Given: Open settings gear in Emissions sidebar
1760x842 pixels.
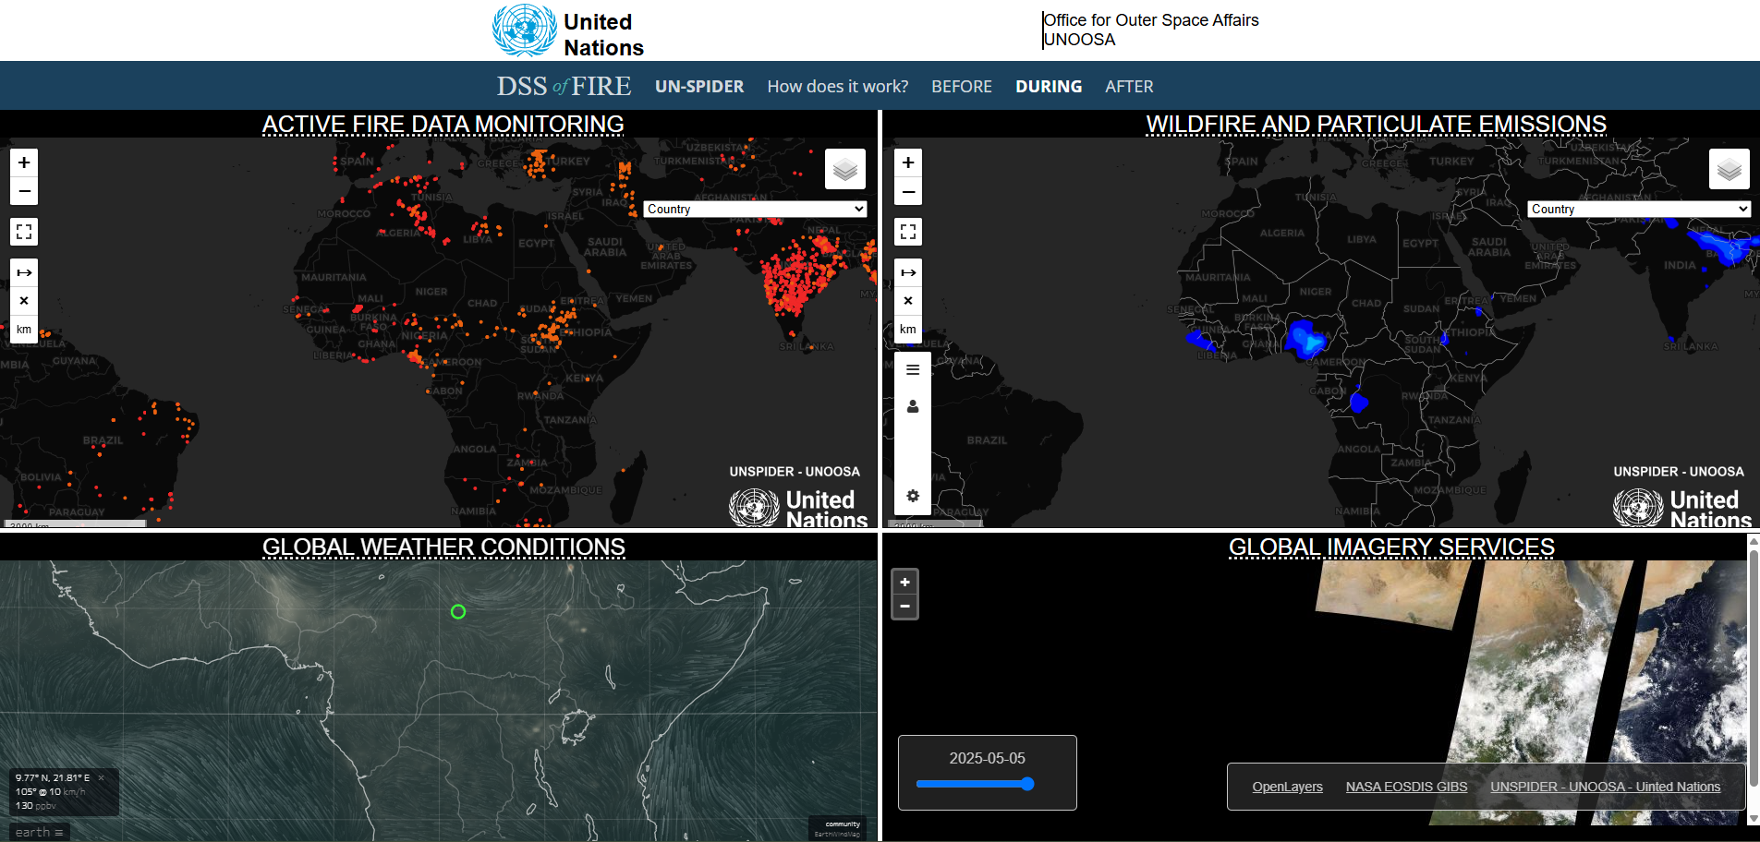Looking at the screenshot, I should [x=913, y=496].
